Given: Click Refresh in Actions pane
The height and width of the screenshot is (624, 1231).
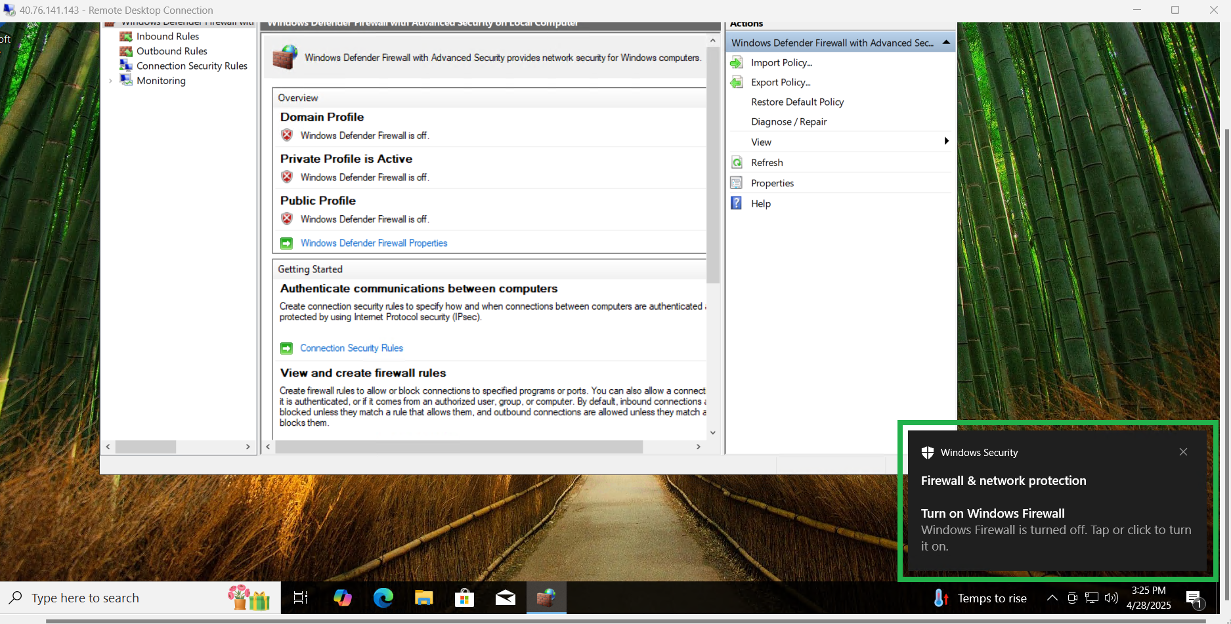Looking at the screenshot, I should [767, 163].
